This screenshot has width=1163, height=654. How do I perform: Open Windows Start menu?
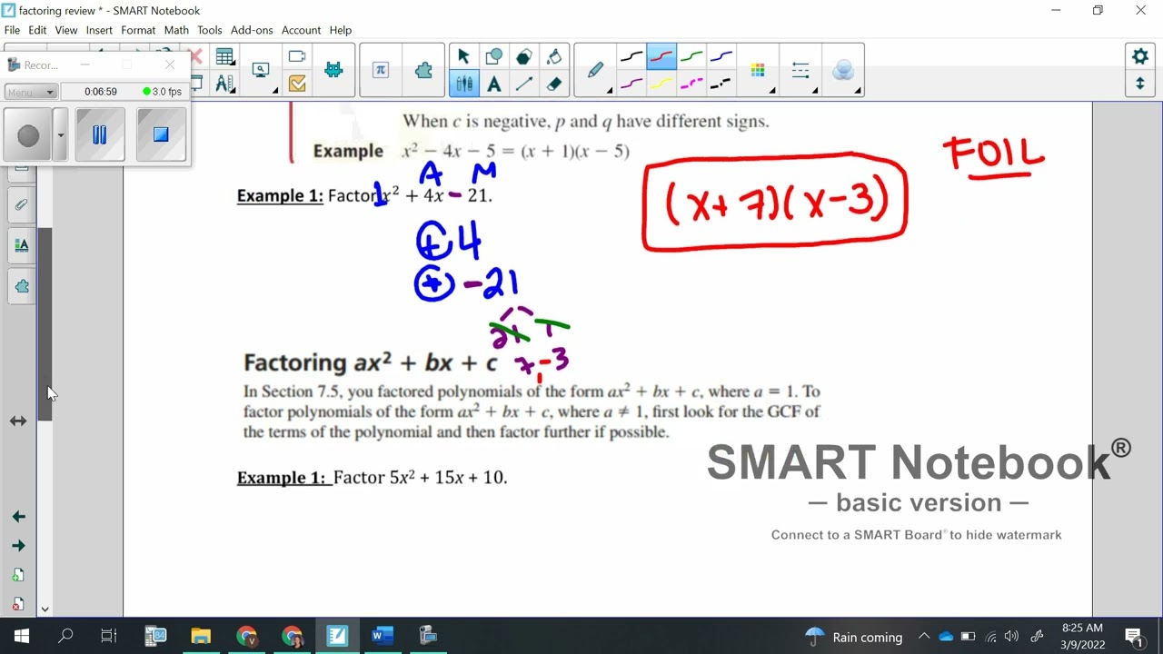coord(22,636)
